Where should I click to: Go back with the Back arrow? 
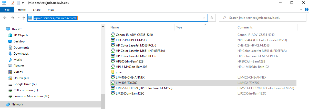[x=5, y=18]
